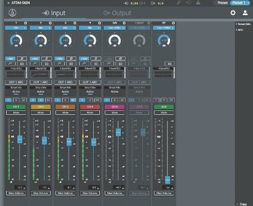Open ST channel settings gear
This screenshot has width=253, height=206.
(173, 23)
